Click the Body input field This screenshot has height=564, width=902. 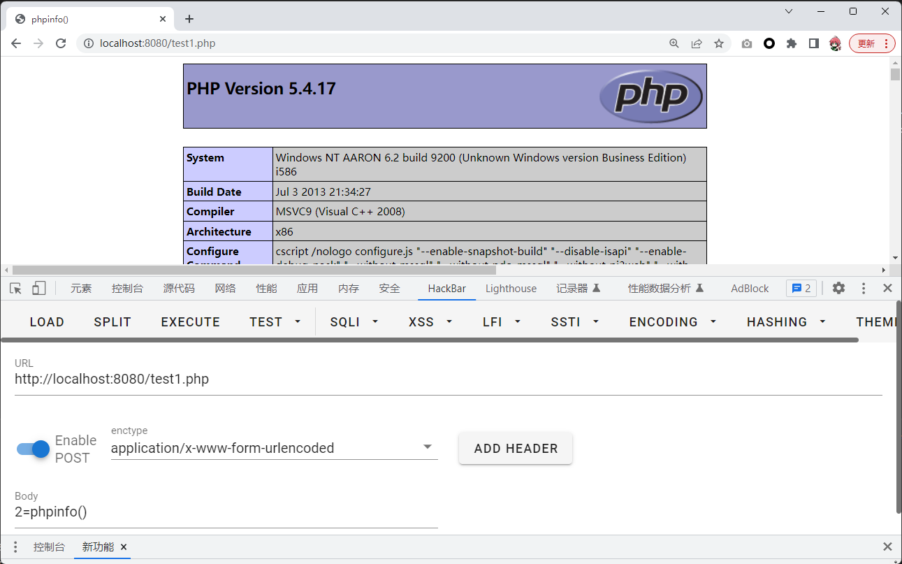coord(226,512)
